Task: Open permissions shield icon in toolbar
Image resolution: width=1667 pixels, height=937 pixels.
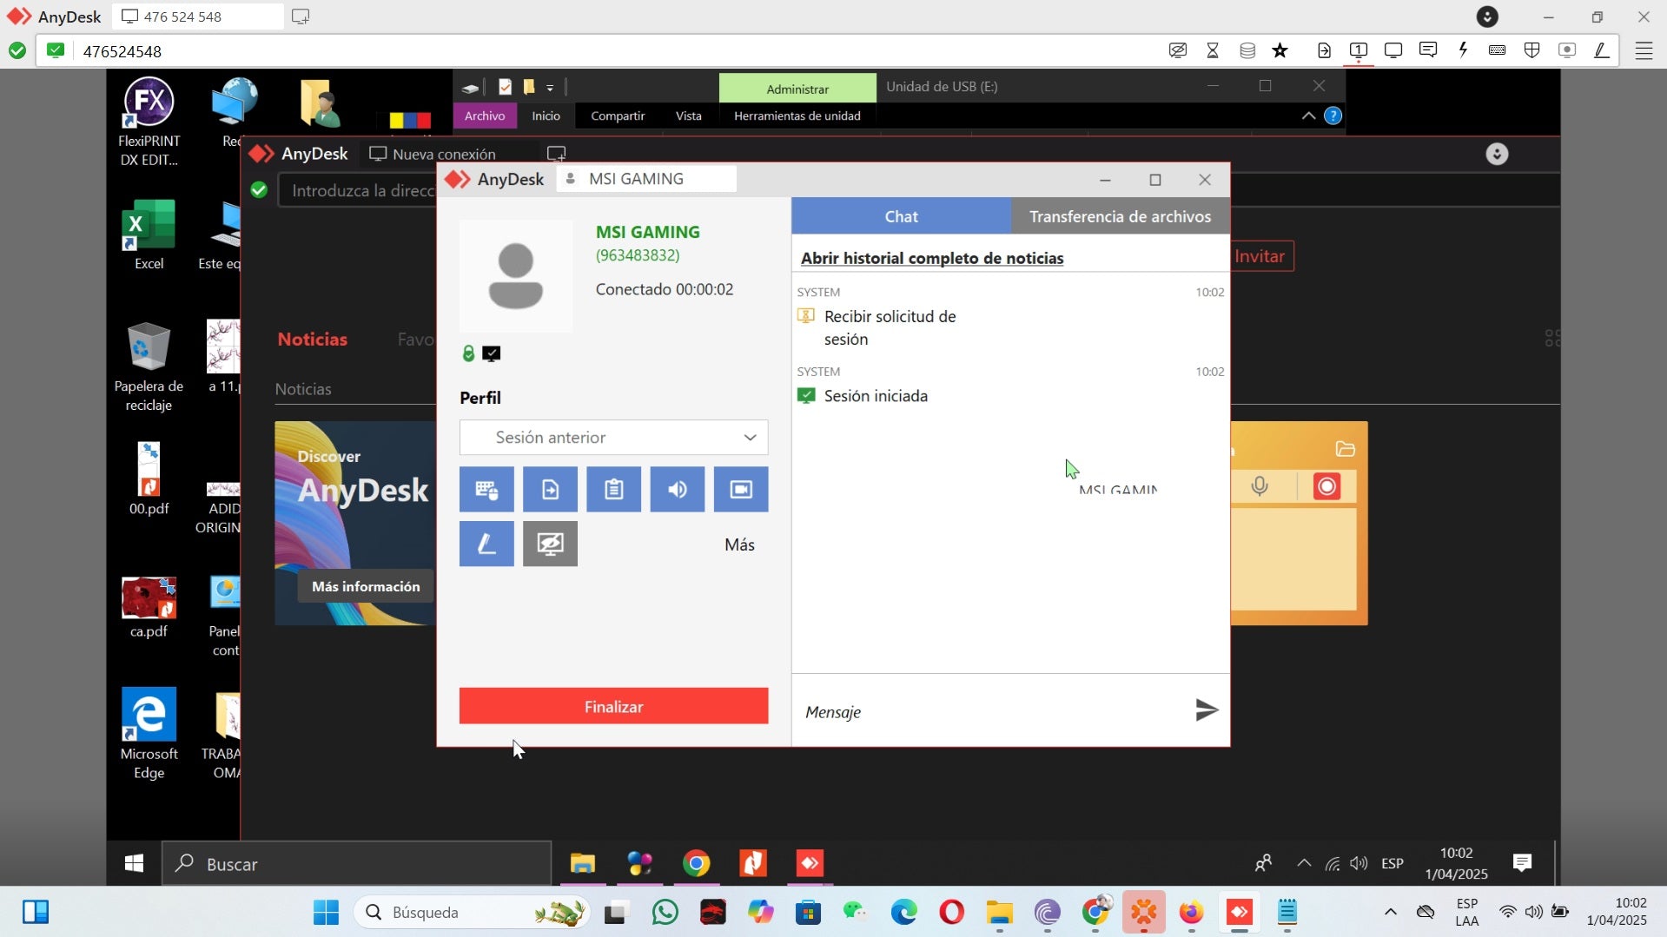Action: point(1532,50)
